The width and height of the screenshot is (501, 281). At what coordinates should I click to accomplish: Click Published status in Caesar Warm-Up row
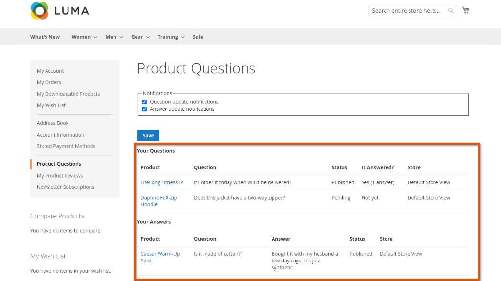coord(361,254)
